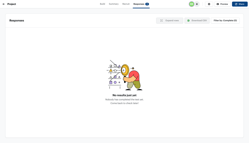Open the Filter by: Complete dropdown
249x143 pixels.
tap(225, 21)
